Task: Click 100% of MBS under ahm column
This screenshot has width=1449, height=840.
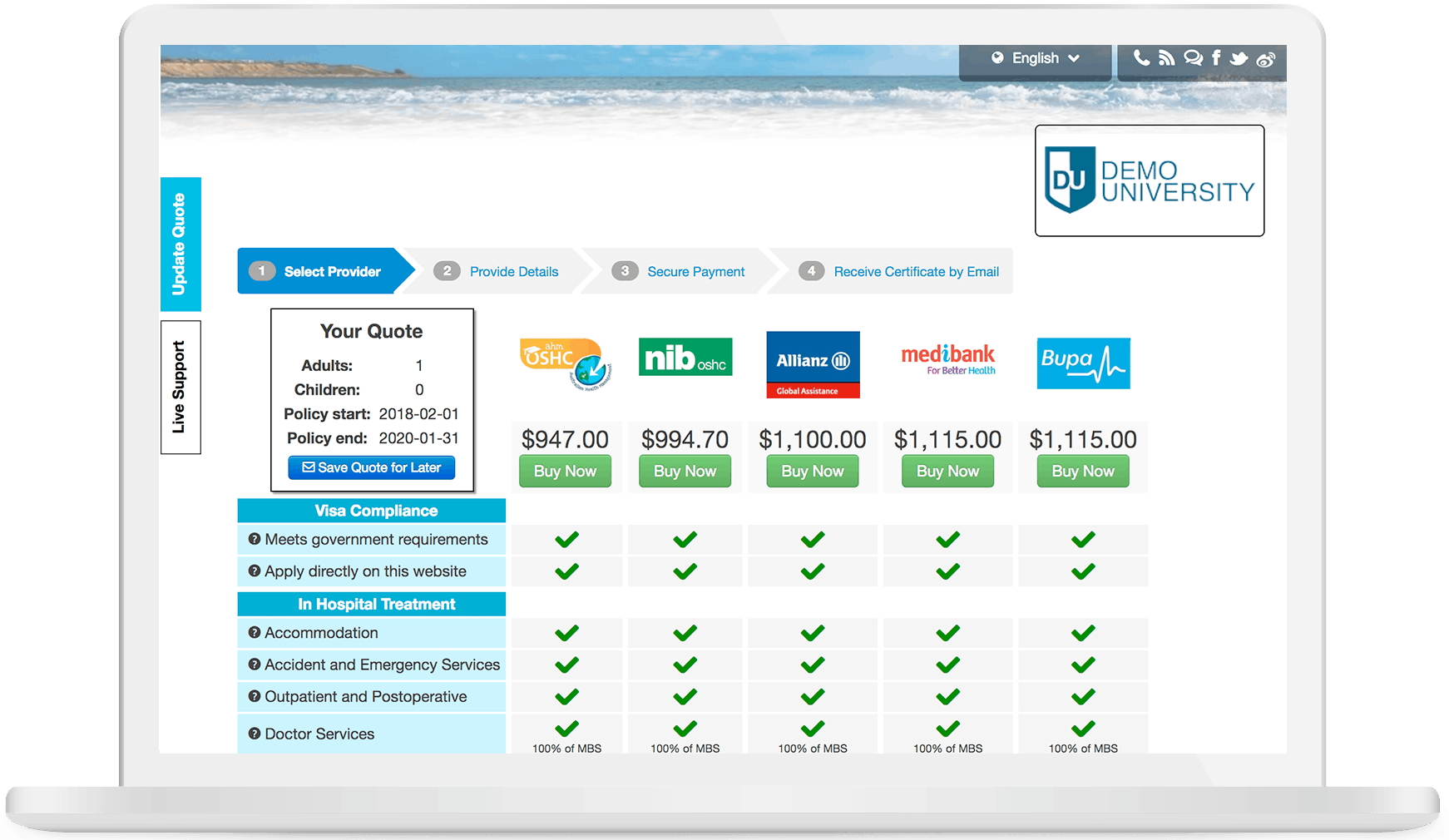Action: click(x=566, y=749)
